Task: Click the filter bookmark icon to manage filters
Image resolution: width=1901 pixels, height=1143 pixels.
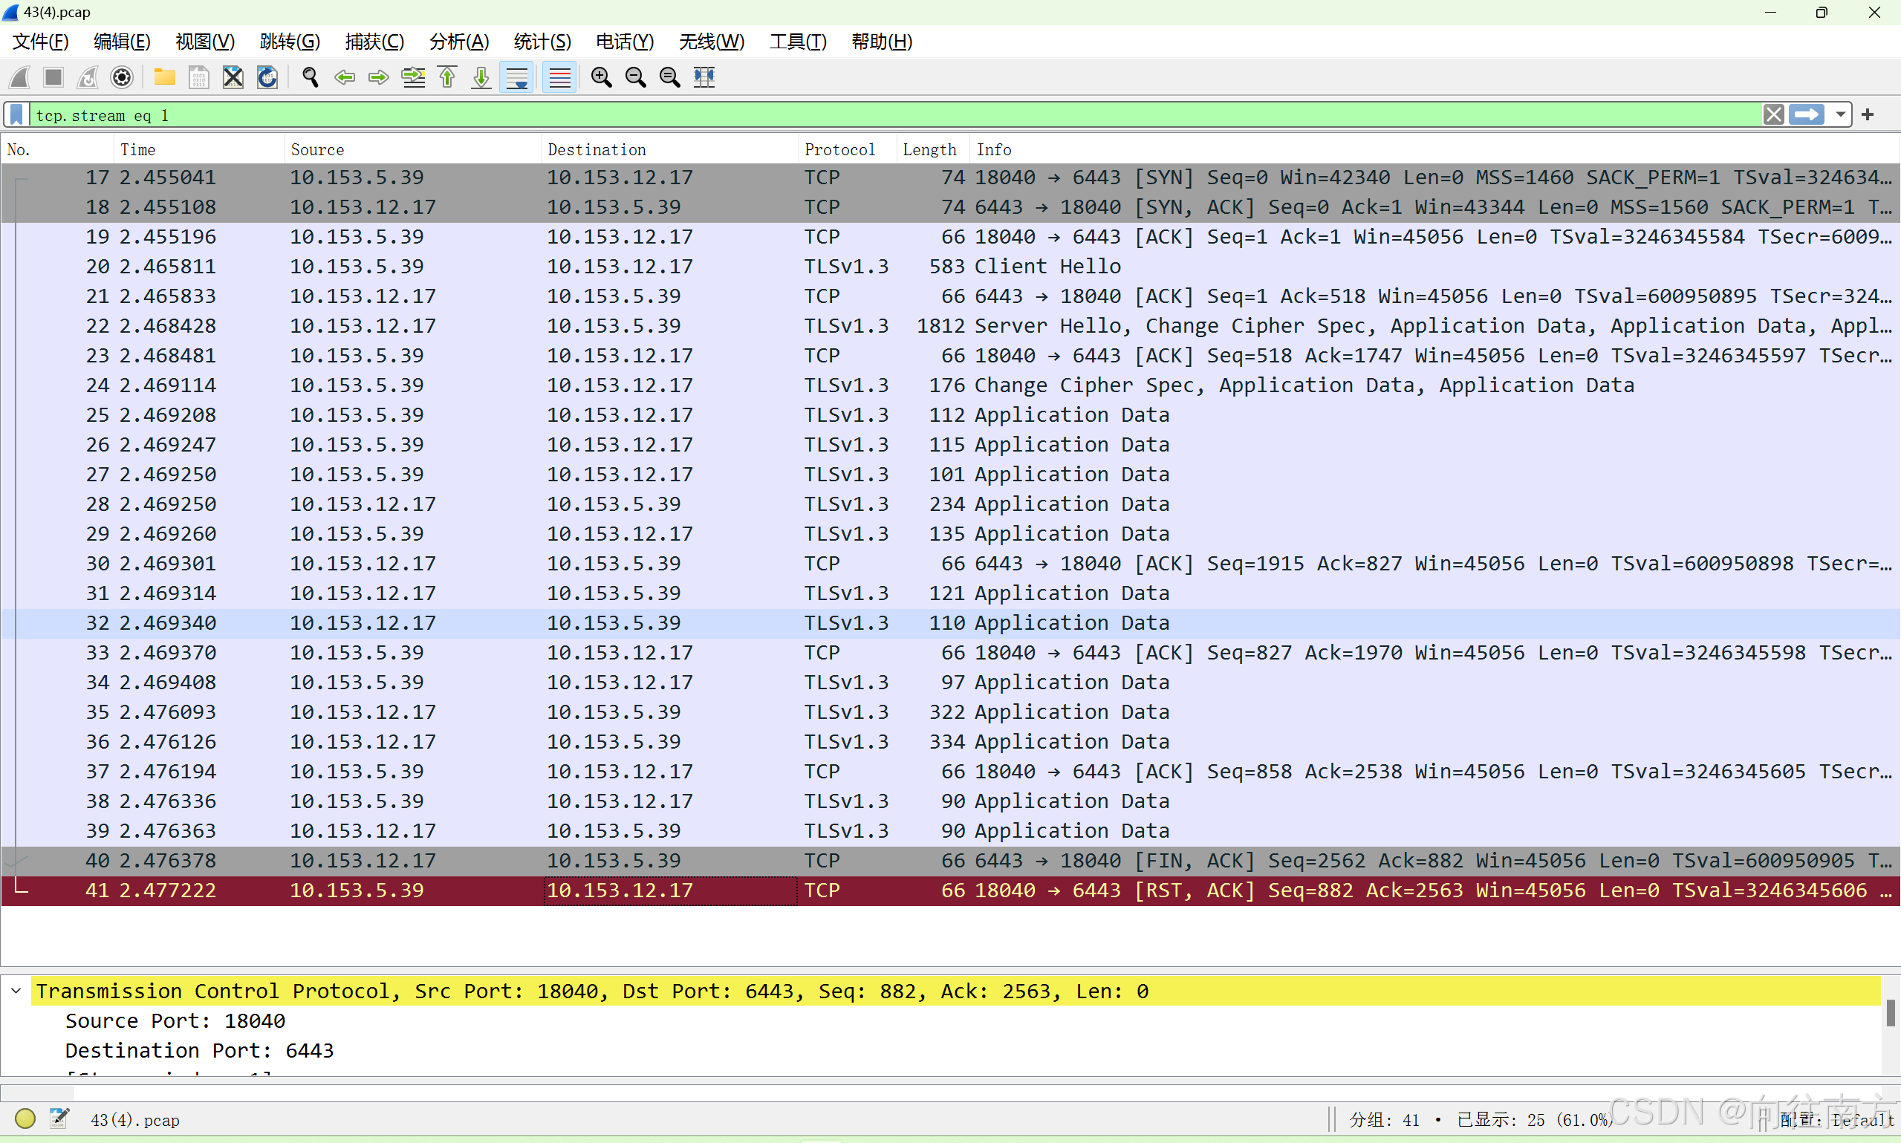Action: pyautogui.click(x=16, y=115)
